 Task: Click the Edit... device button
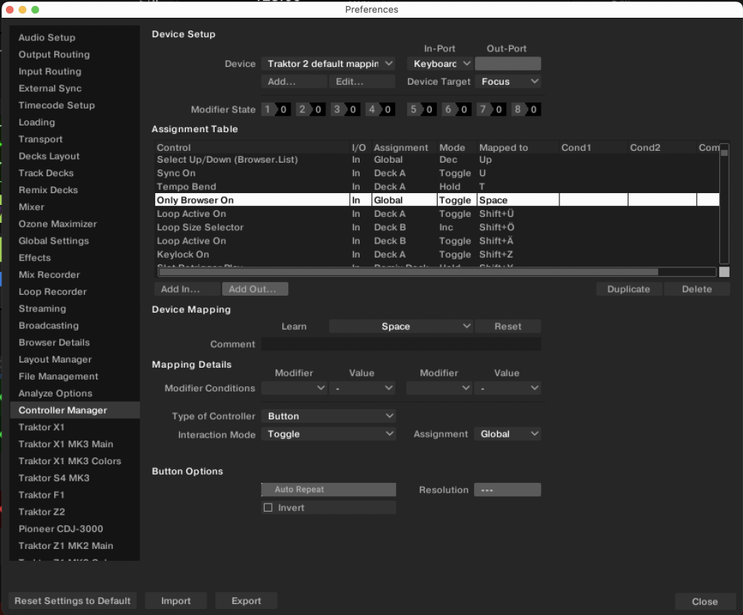(x=362, y=82)
